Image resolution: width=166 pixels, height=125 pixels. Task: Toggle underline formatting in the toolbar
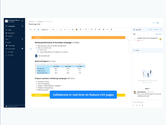click(61, 30)
